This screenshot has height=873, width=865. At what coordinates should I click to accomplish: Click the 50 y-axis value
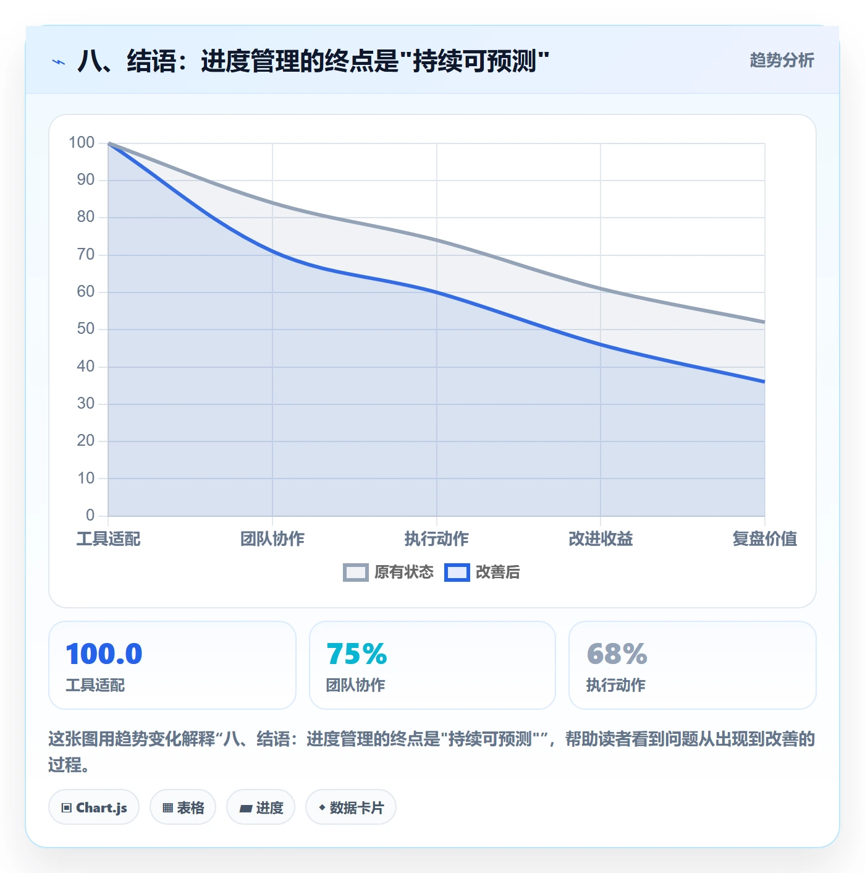click(x=86, y=329)
